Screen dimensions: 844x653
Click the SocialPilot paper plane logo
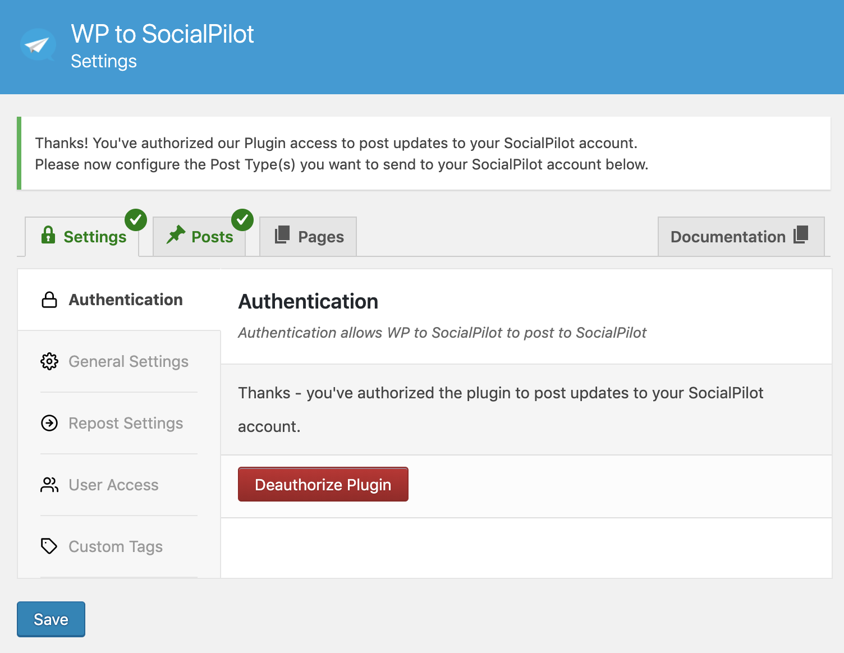pyautogui.click(x=38, y=45)
